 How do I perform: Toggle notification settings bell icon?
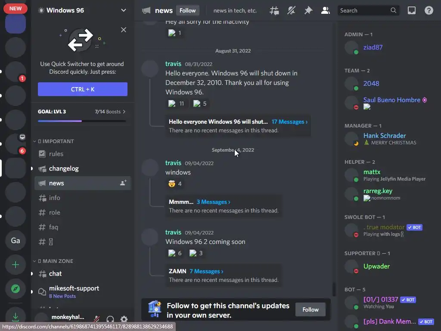(x=291, y=11)
